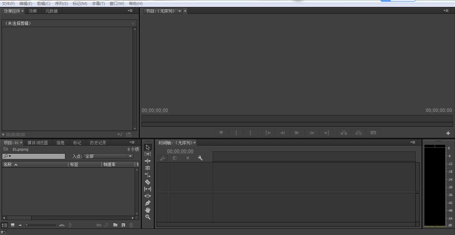Select the Razor tool in the tools panel

click(148, 182)
